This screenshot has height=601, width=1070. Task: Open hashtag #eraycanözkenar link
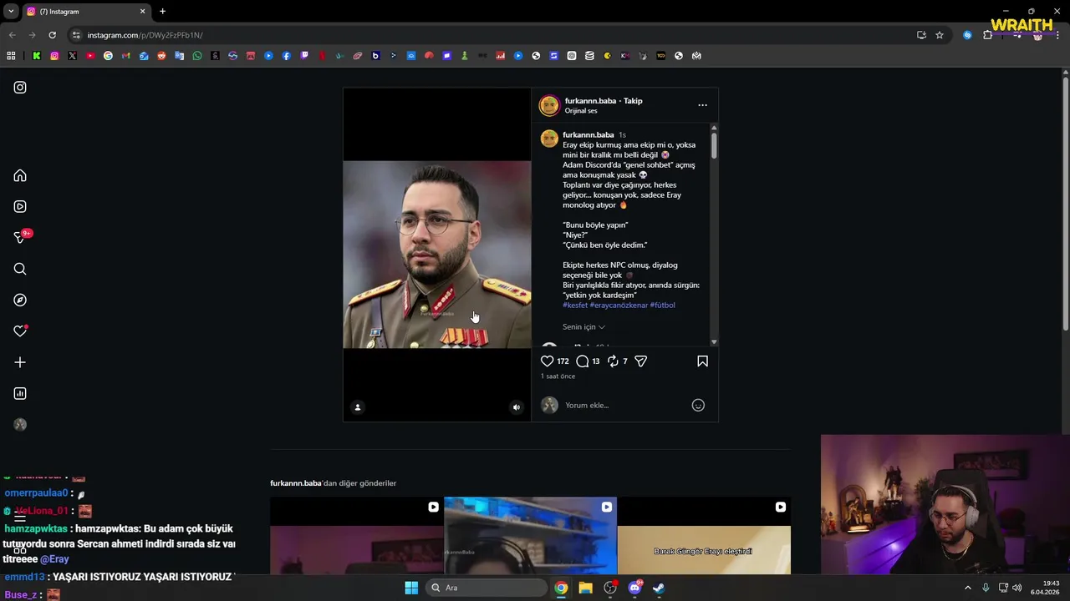pyautogui.click(x=619, y=306)
